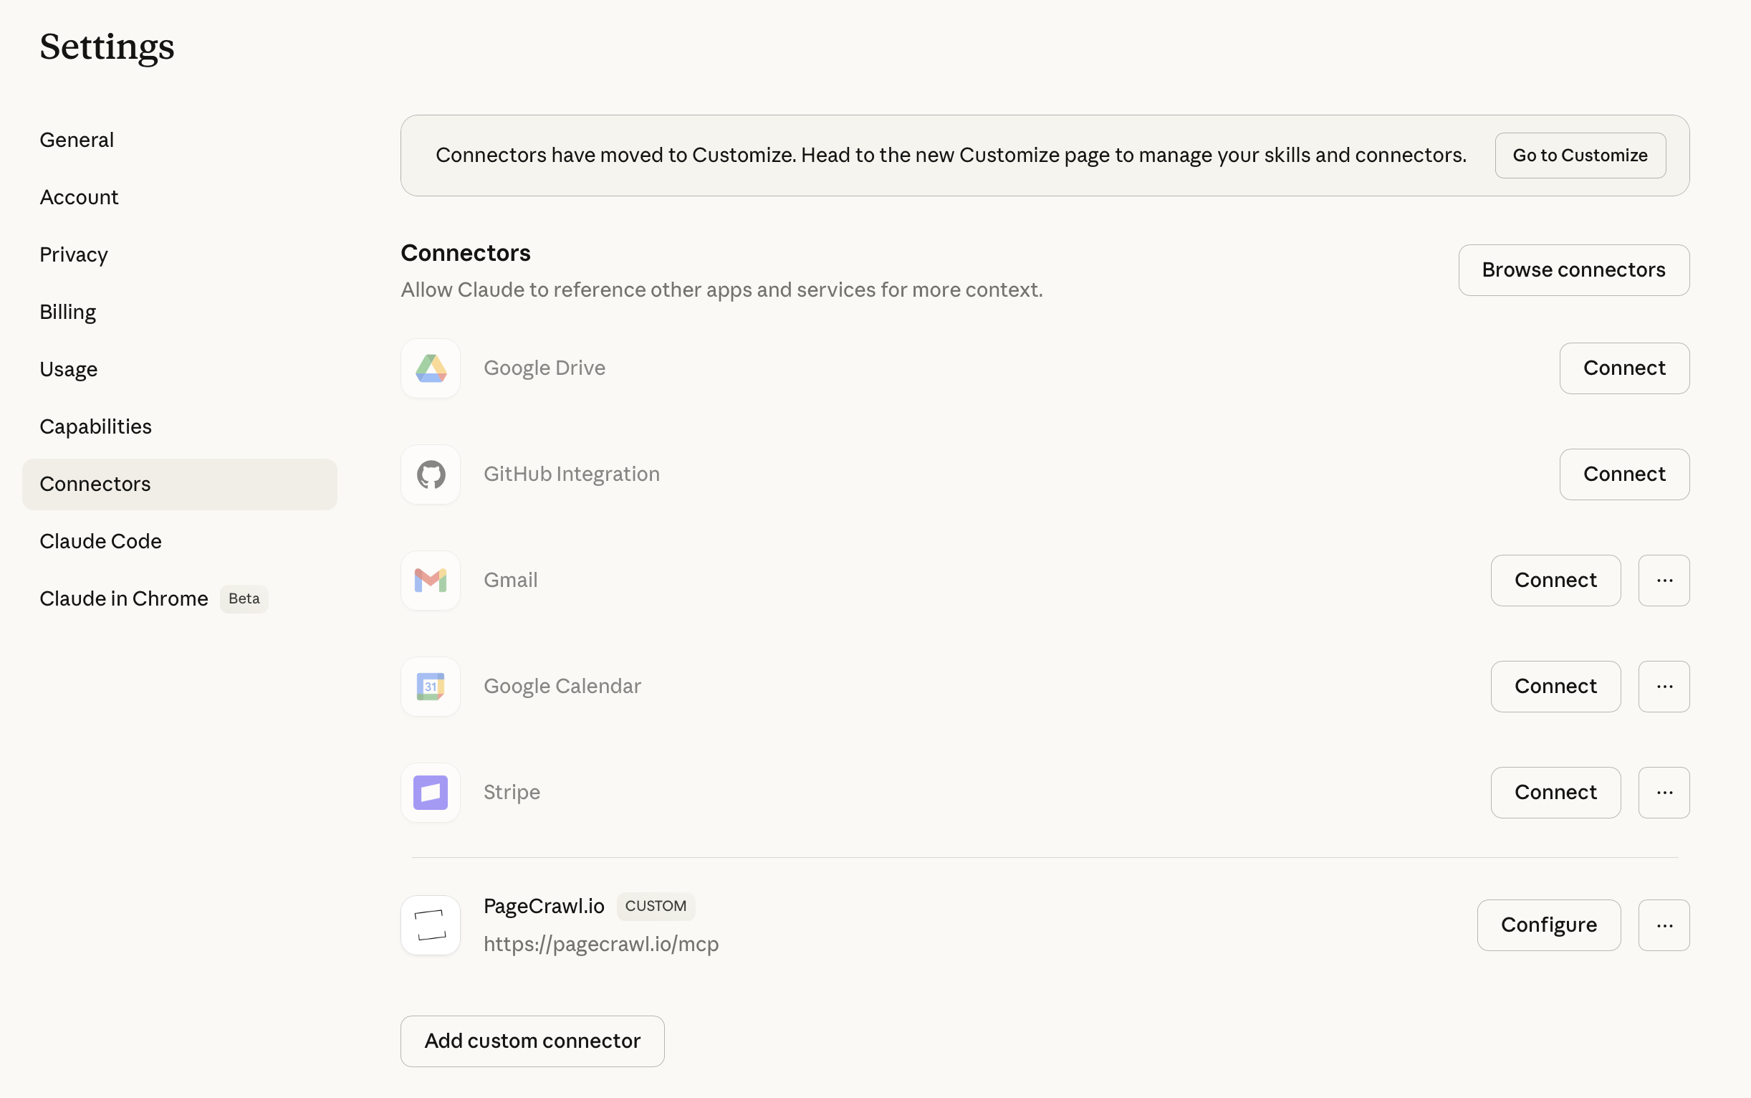Open the Gmail options menu
This screenshot has height=1098, width=1751.
pyautogui.click(x=1664, y=581)
